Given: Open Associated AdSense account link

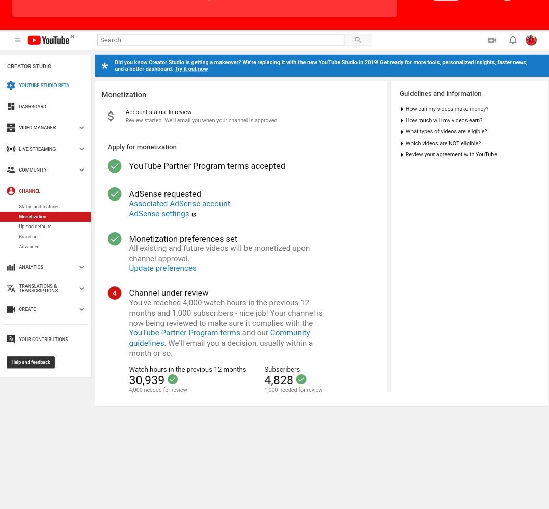Looking at the screenshot, I should (179, 204).
